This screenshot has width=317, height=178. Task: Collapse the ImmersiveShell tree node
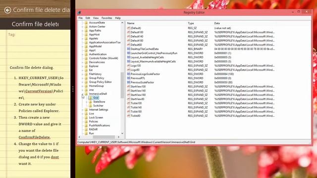point(83,94)
